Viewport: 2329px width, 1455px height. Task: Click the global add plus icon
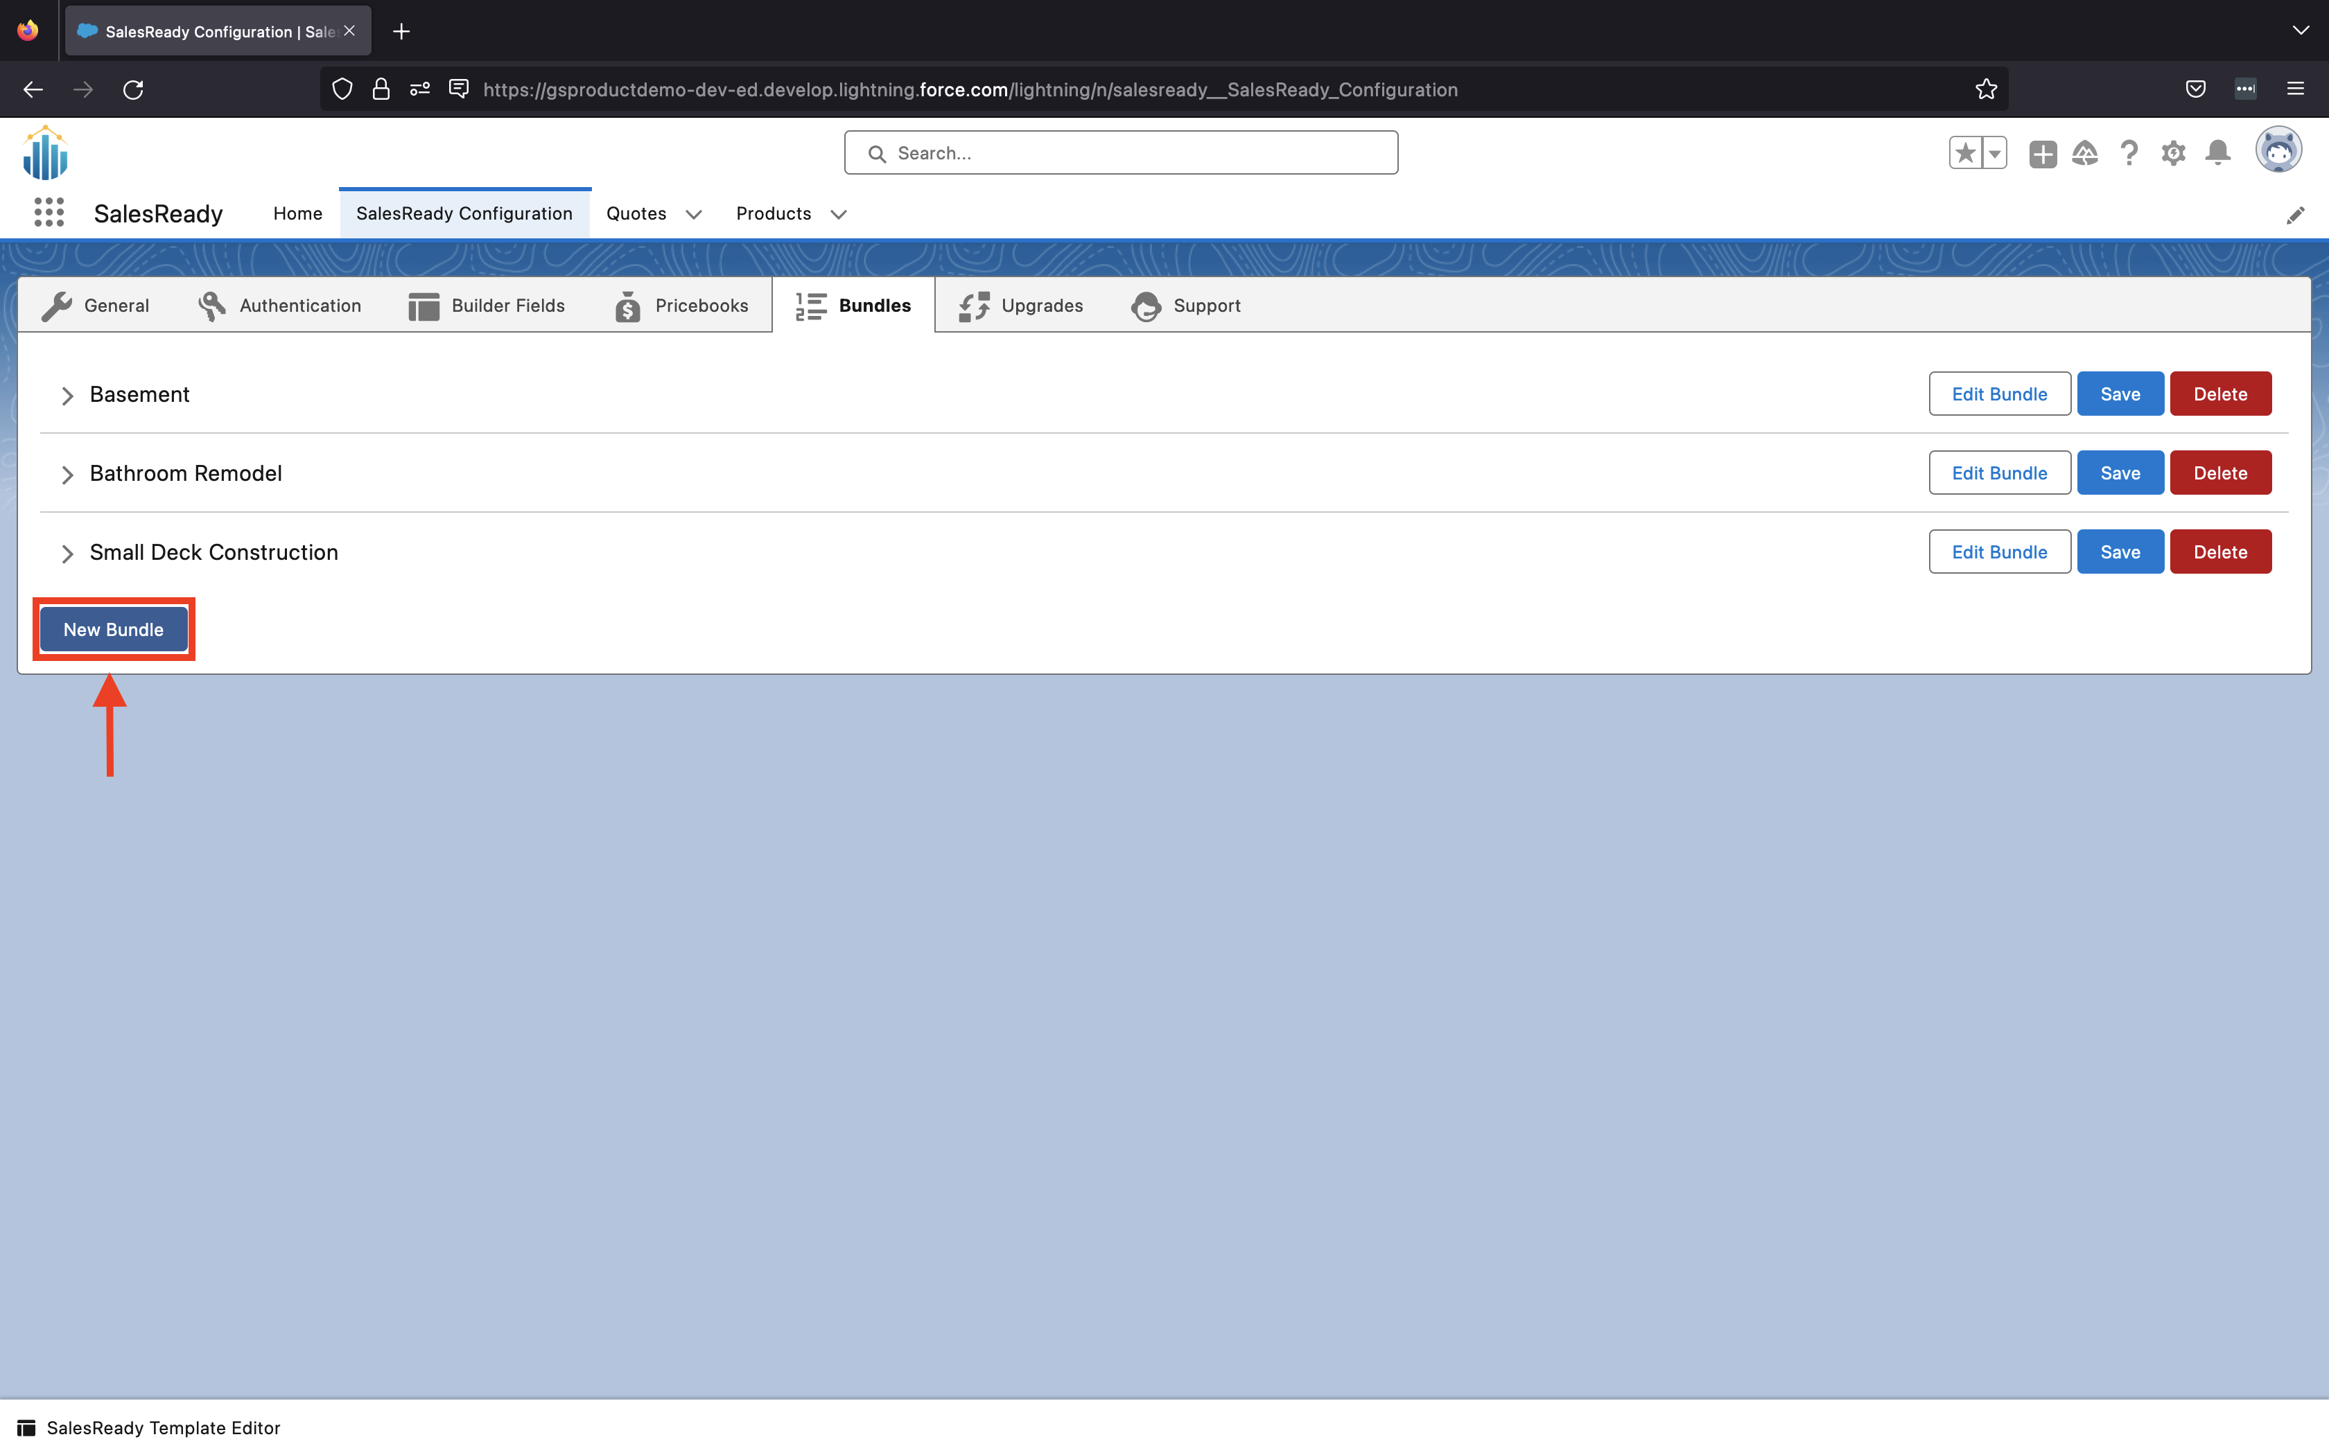point(2042,152)
